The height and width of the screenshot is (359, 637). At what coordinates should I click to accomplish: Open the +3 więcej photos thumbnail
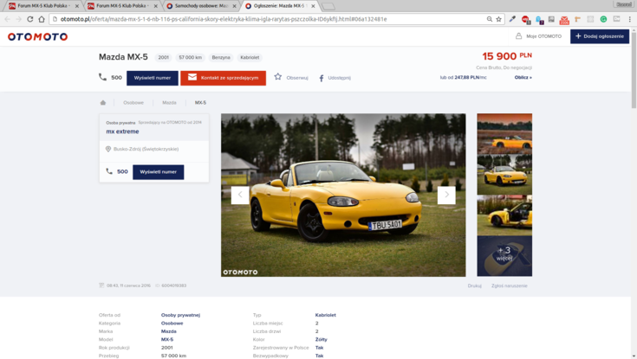point(504,256)
